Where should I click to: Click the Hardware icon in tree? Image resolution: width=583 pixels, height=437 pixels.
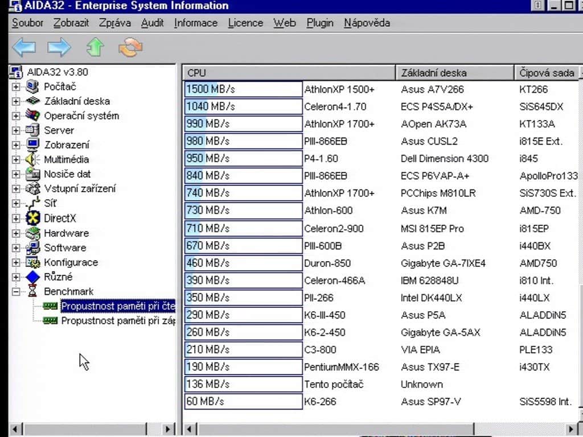pos(32,233)
